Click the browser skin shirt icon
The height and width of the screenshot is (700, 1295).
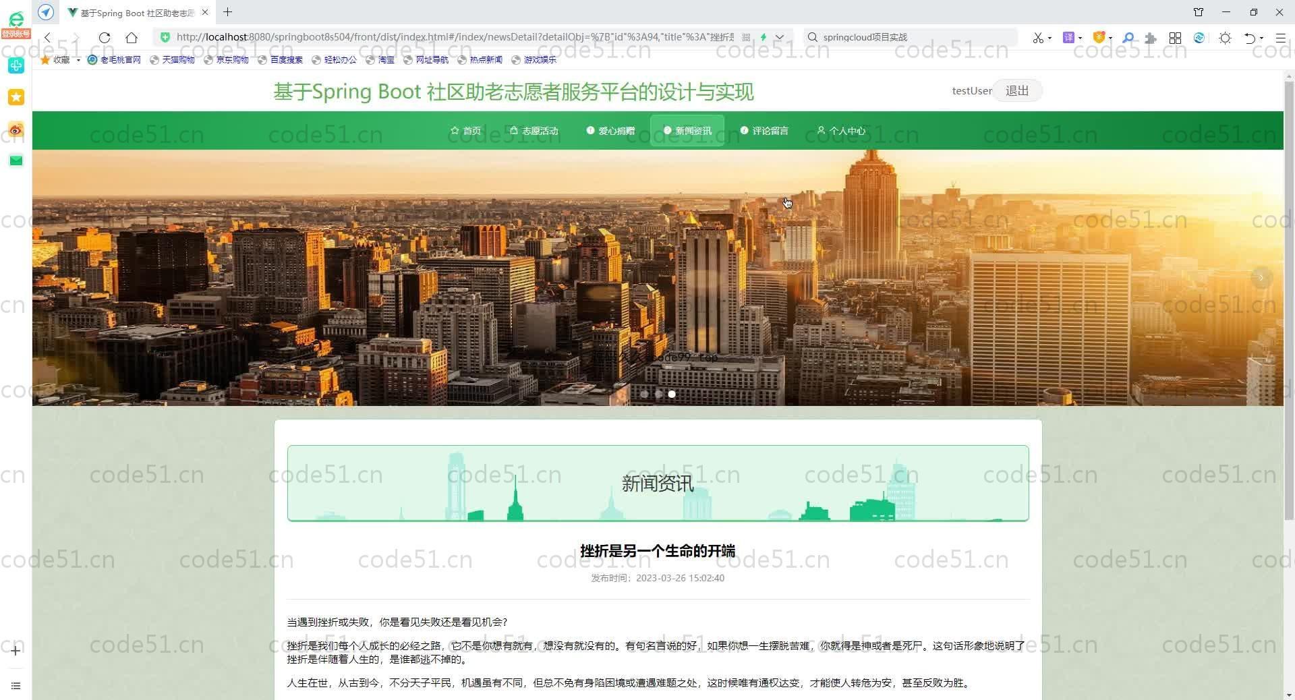[1199, 12]
